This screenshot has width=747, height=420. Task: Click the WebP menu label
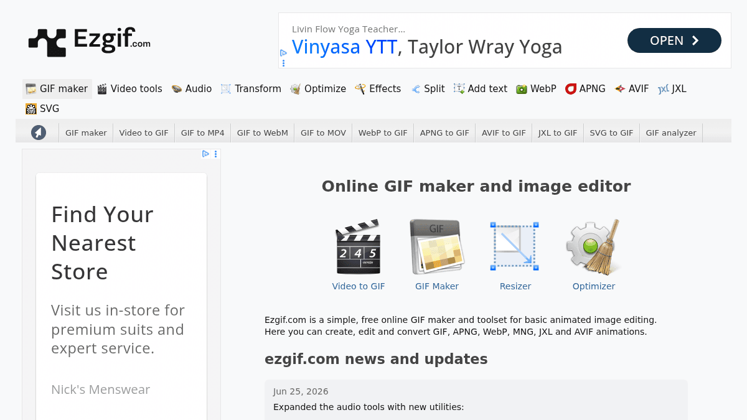tap(543, 89)
